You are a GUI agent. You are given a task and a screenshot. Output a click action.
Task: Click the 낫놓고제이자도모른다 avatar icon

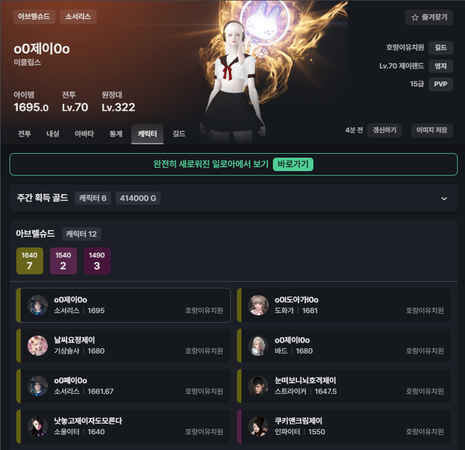(x=38, y=426)
